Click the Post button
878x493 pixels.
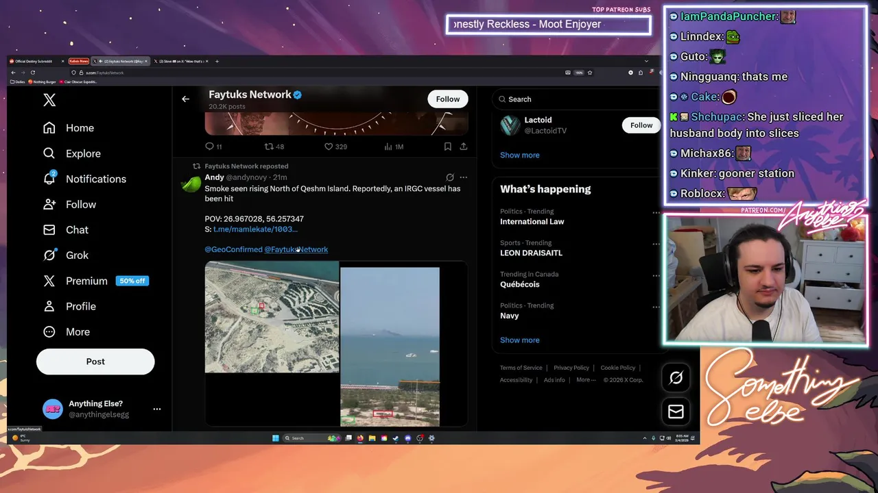pyautogui.click(x=95, y=362)
